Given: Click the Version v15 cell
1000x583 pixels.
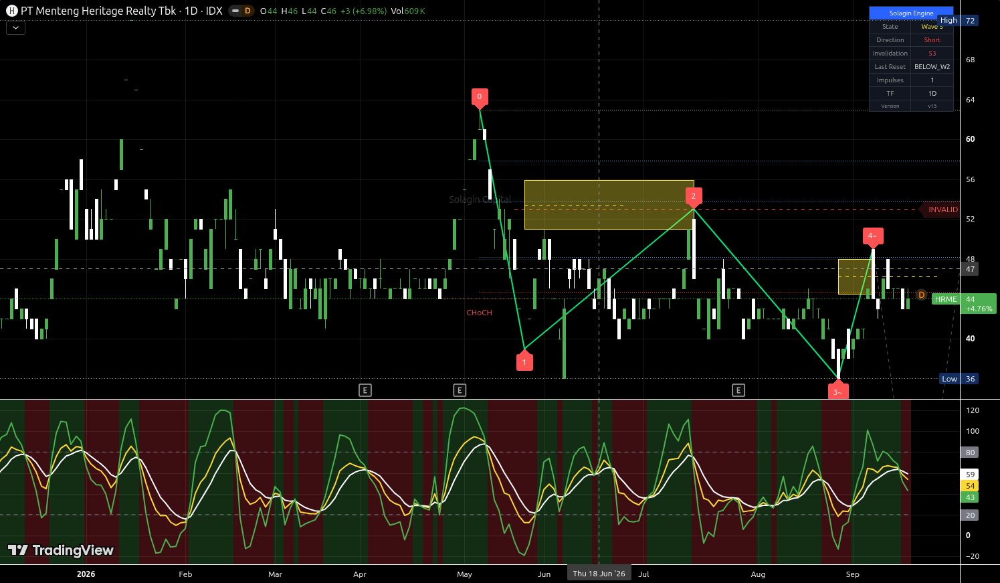Looking at the screenshot, I should (932, 106).
